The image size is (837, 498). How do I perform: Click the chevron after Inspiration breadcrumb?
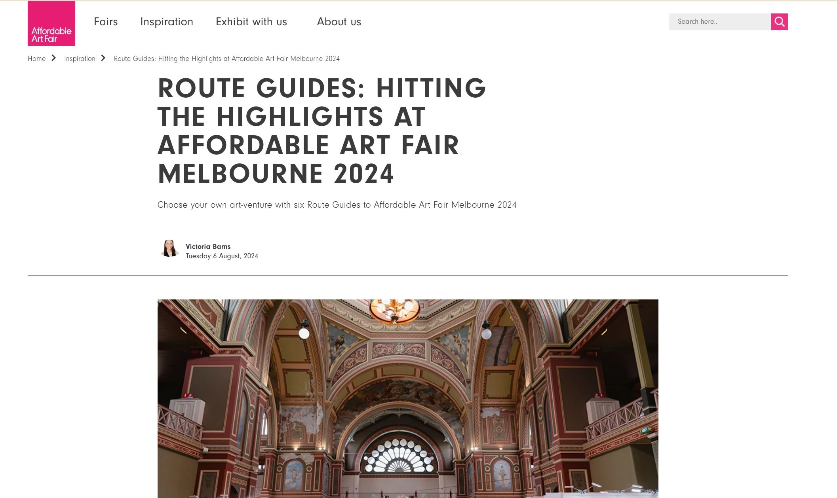(x=103, y=58)
